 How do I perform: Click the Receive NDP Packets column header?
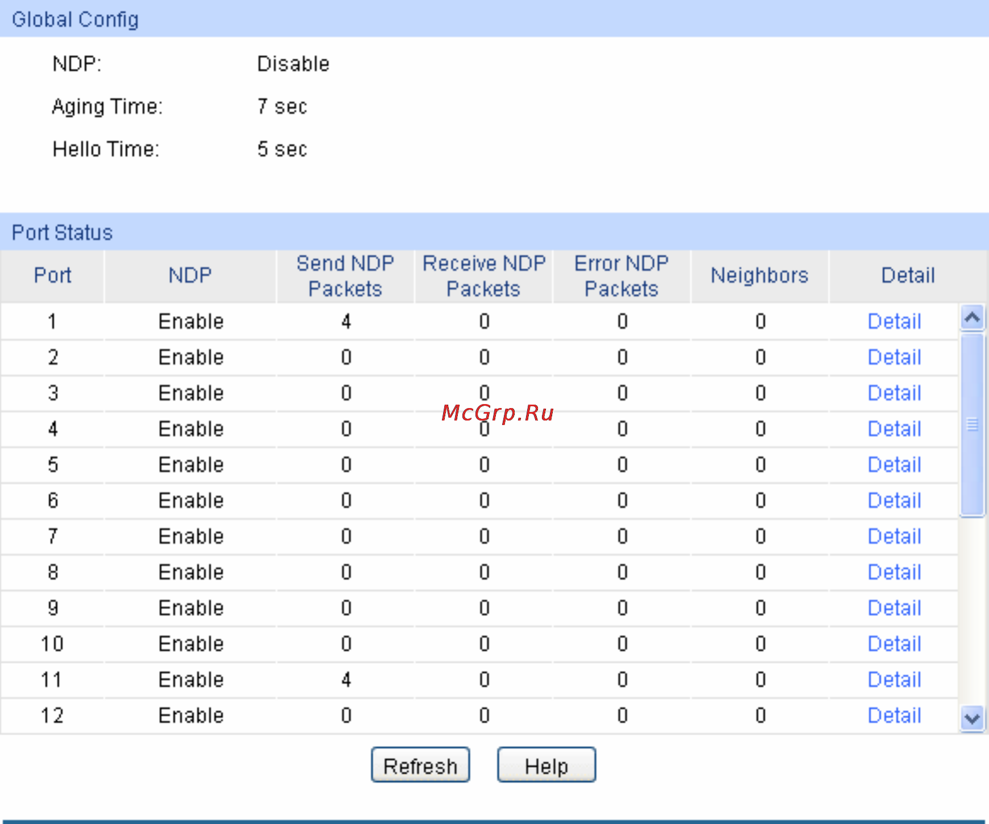point(484,276)
